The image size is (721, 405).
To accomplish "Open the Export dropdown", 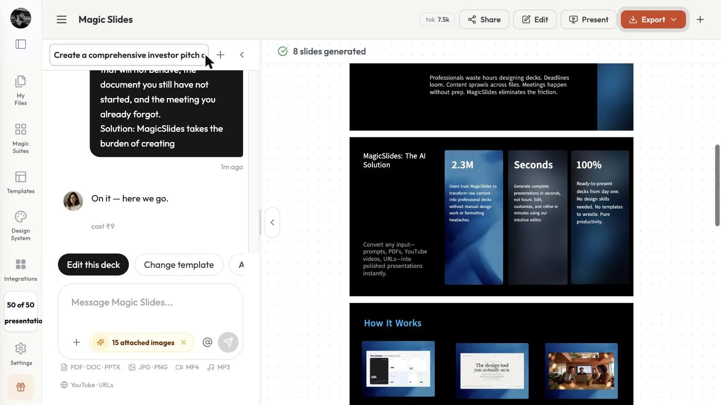I will (x=653, y=20).
